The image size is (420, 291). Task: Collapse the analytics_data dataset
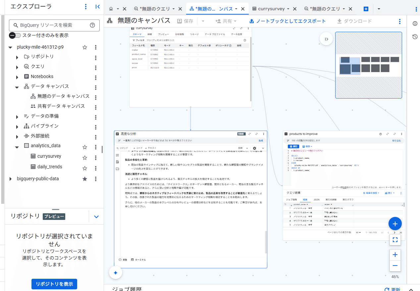[17, 145]
